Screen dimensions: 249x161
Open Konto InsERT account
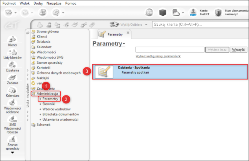200,12
